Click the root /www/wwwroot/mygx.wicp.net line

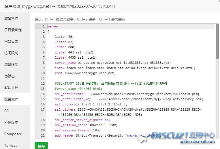click(85, 73)
